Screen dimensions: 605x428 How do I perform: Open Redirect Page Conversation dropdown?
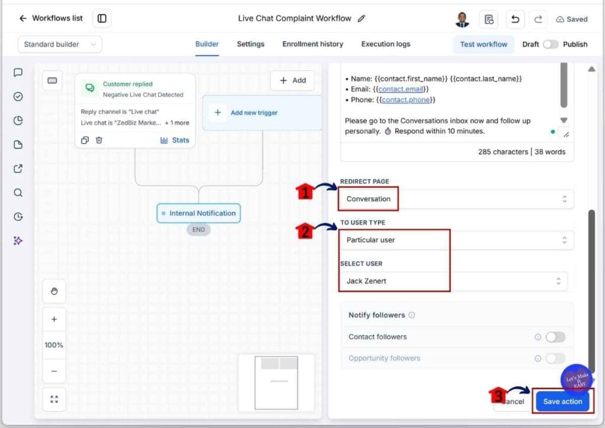pyautogui.click(x=457, y=199)
